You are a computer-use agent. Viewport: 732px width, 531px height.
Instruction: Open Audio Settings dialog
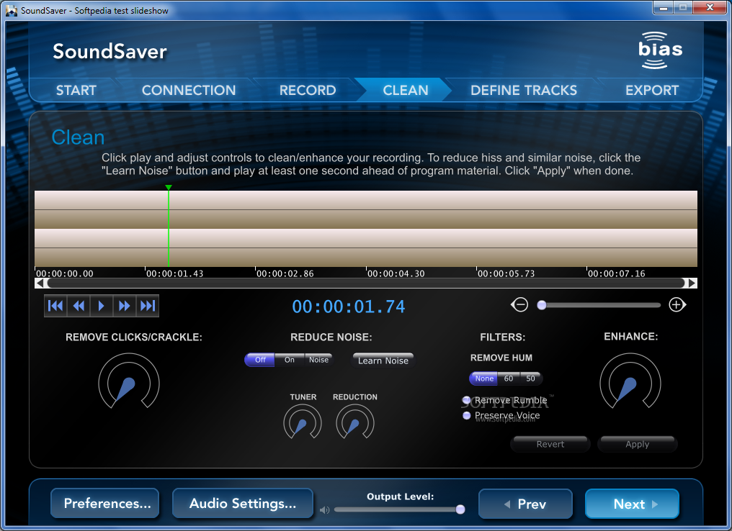(242, 504)
